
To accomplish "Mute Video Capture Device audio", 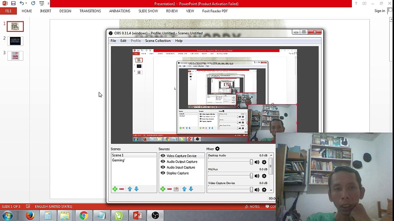I will pyautogui.click(x=257, y=190).
